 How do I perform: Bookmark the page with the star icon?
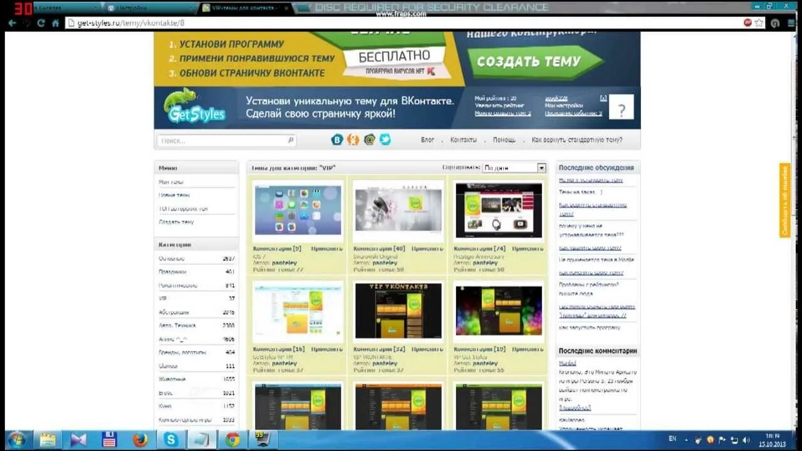pos(759,23)
